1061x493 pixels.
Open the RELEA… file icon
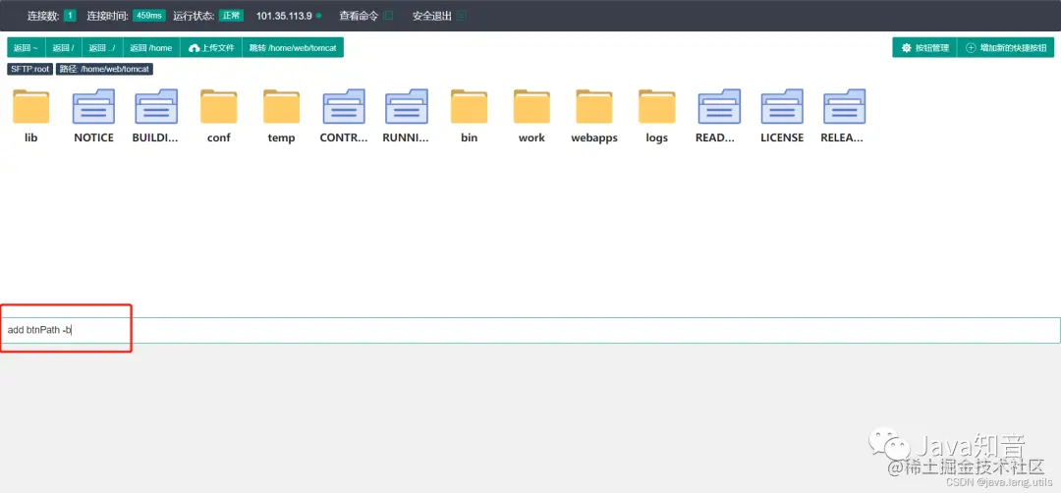845,106
